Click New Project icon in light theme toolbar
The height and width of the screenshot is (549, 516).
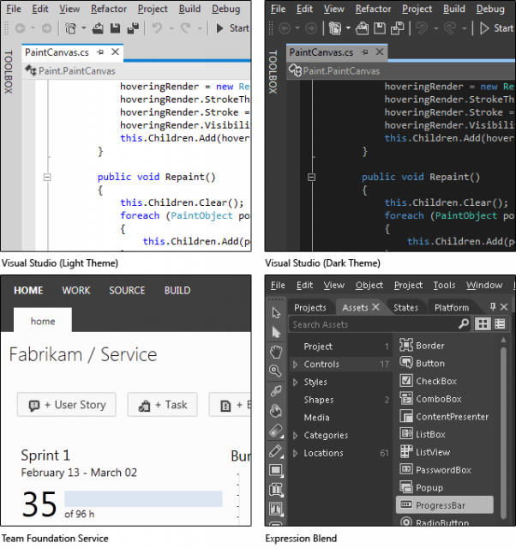70,28
